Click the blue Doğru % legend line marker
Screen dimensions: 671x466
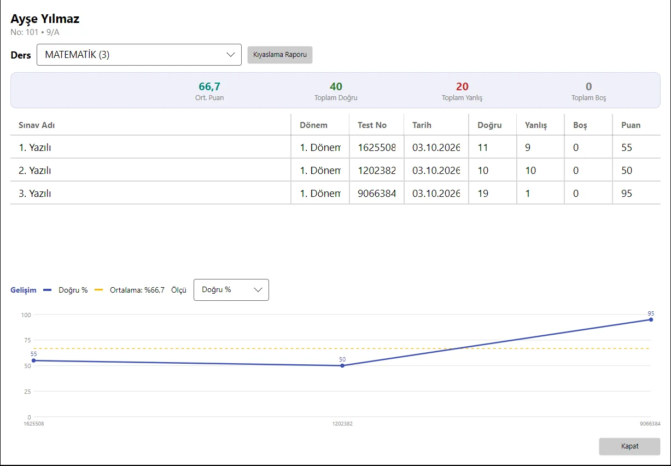[x=47, y=290]
